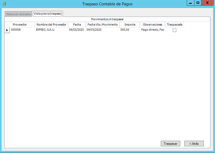Click the Observaciones column header

coord(153,25)
